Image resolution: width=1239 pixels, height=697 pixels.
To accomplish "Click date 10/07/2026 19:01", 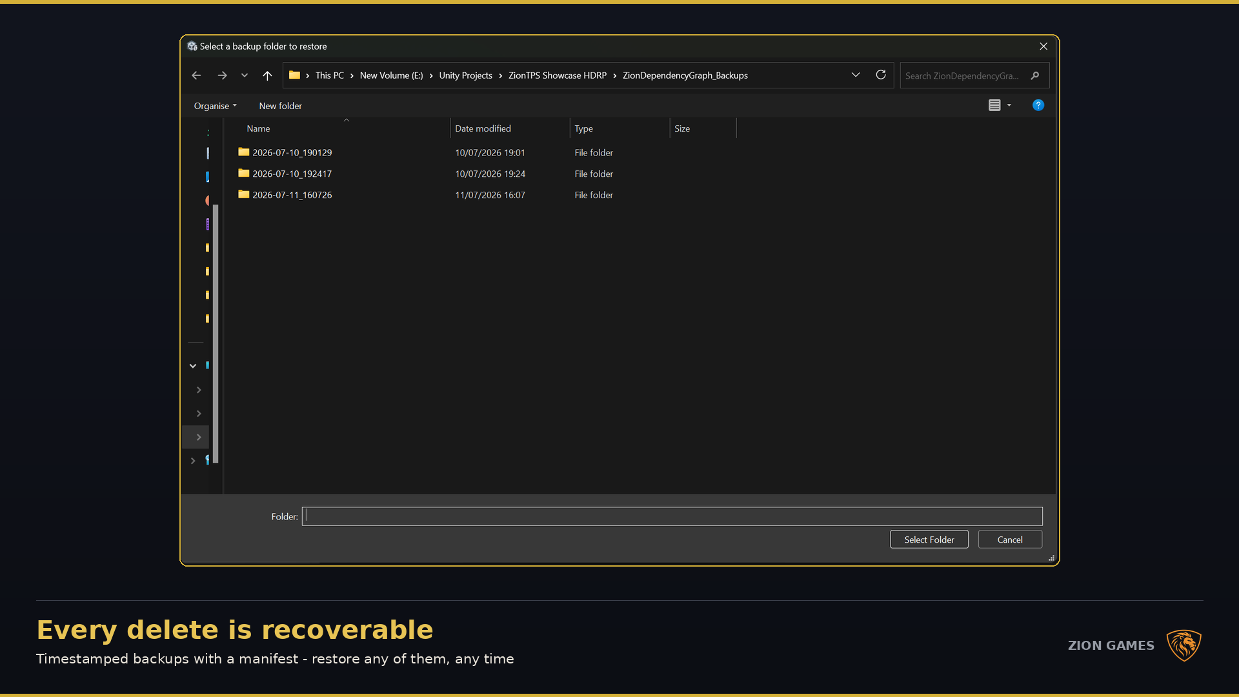I will click(x=490, y=153).
